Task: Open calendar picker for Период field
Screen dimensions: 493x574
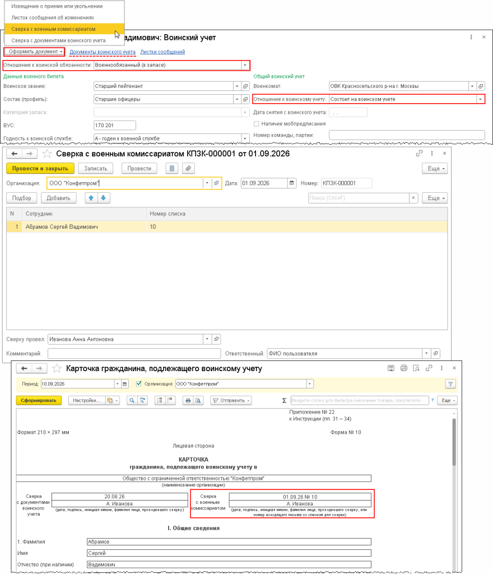Action: pos(125,384)
